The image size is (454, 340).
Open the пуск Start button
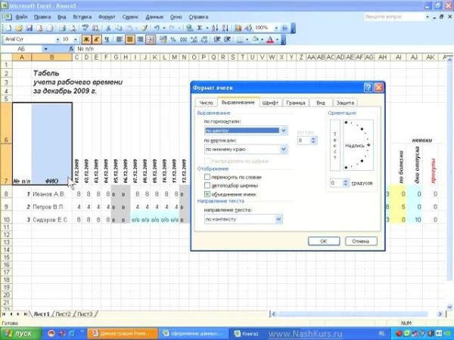[20, 334]
